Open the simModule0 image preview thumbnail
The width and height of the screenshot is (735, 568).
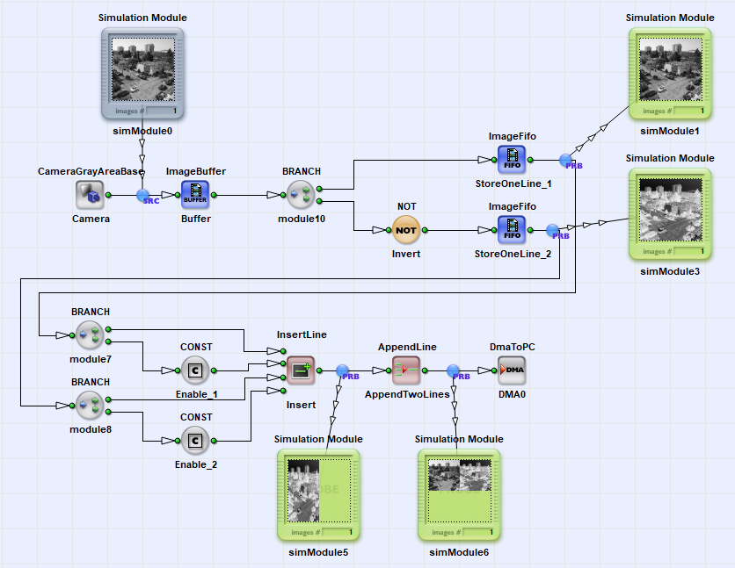pos(142,71)
